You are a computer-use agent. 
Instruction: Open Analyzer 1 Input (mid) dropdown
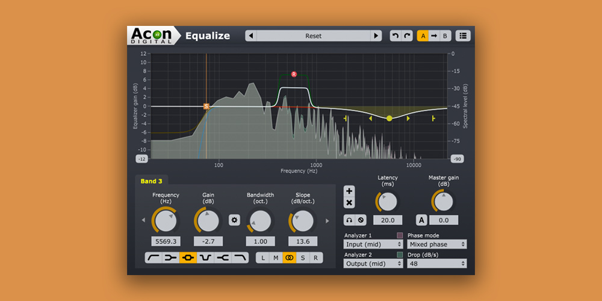tap(373, 244)
